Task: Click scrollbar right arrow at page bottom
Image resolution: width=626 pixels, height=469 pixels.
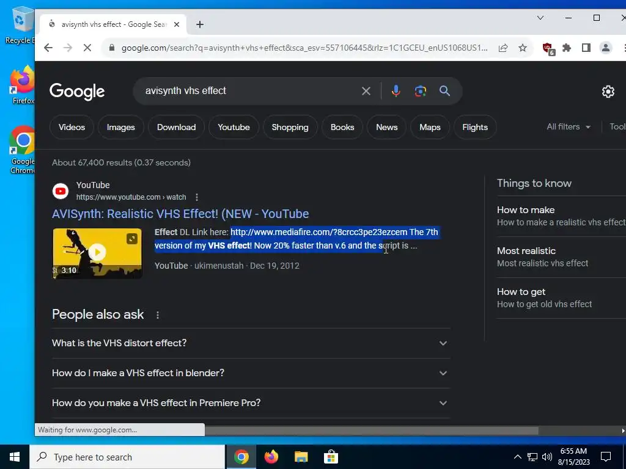Action: (623, 431)
